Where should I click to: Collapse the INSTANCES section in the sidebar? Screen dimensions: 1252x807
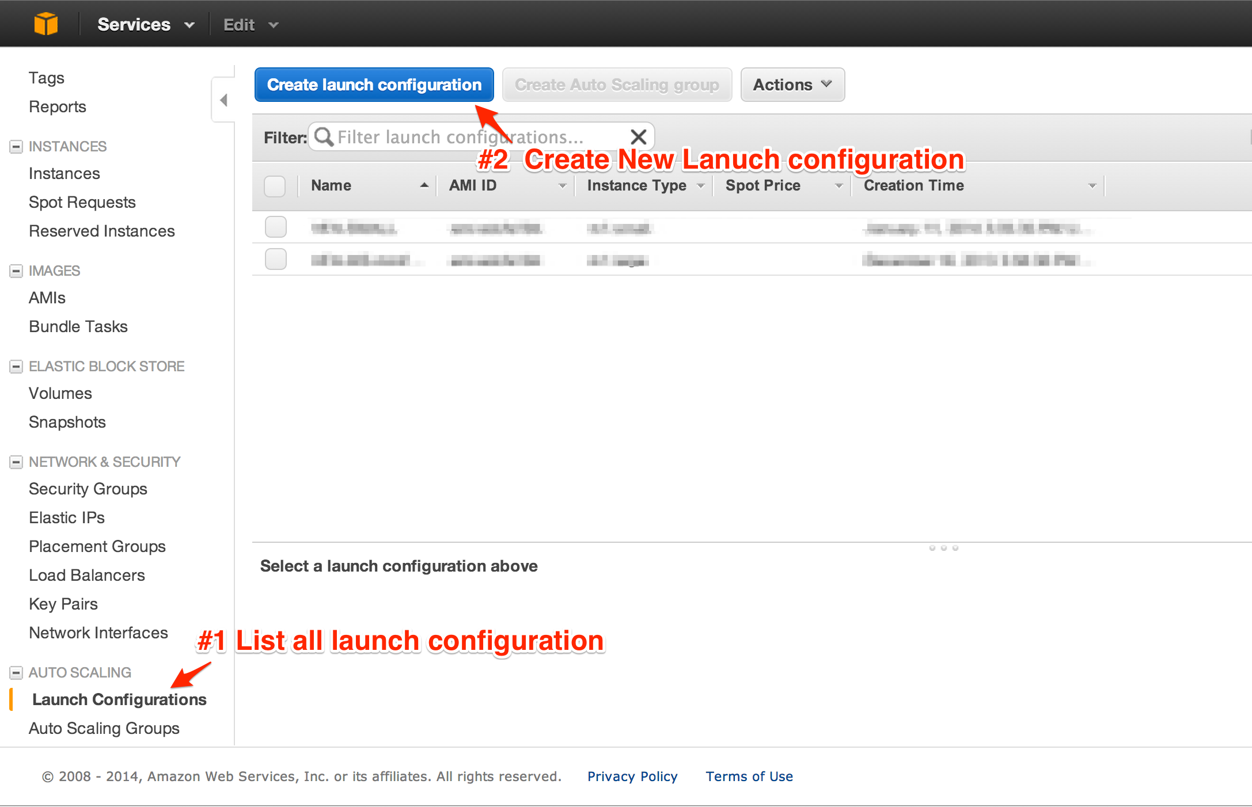click(x=16, y=147)
